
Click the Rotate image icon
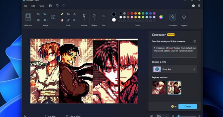(45, 14)
